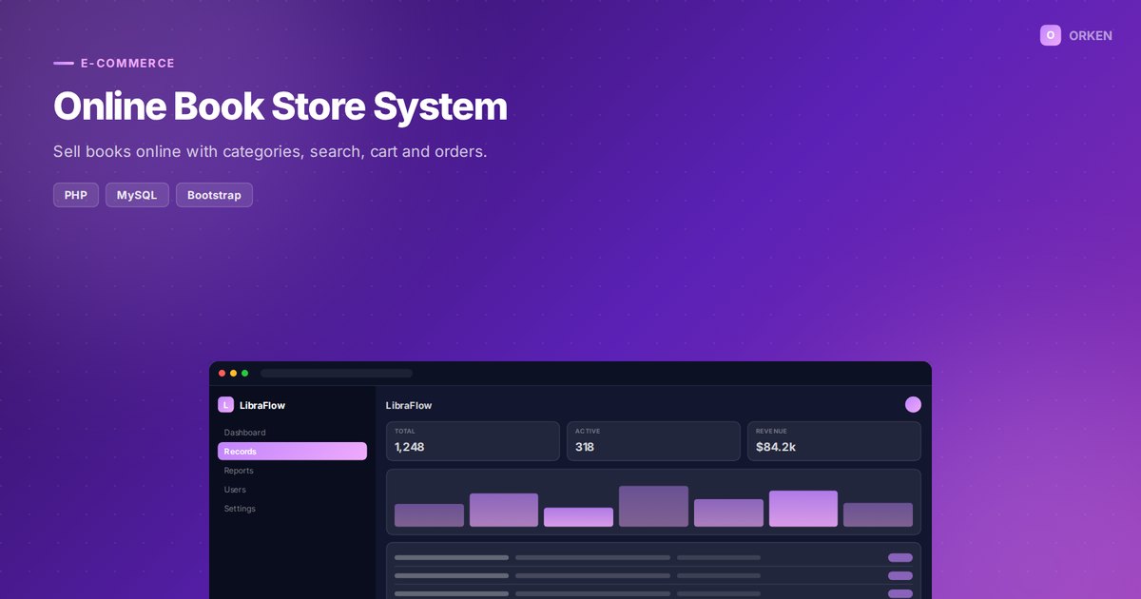Viewport: 1141px width, 599px height.
Task: Click the E-COMMERCE category label
Action: point(127,64)
